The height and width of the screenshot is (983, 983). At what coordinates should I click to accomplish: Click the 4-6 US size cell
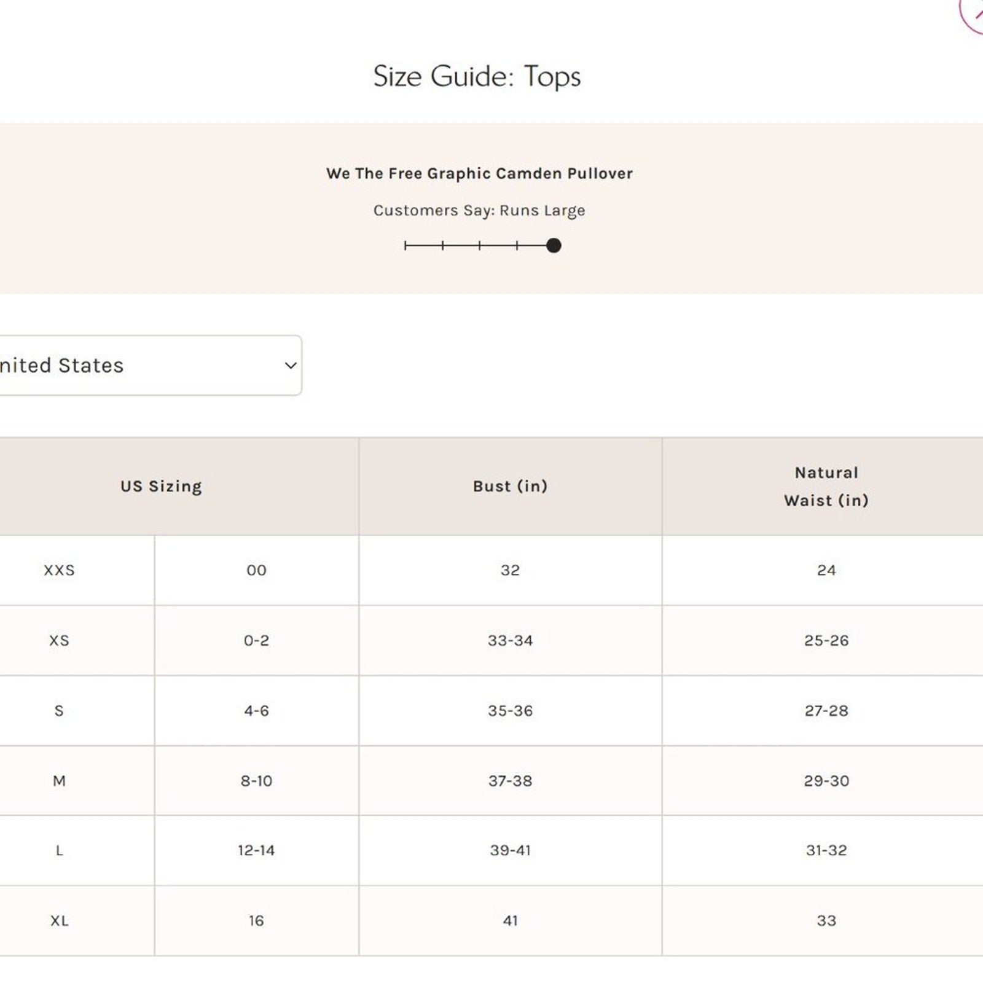point(256,711)
